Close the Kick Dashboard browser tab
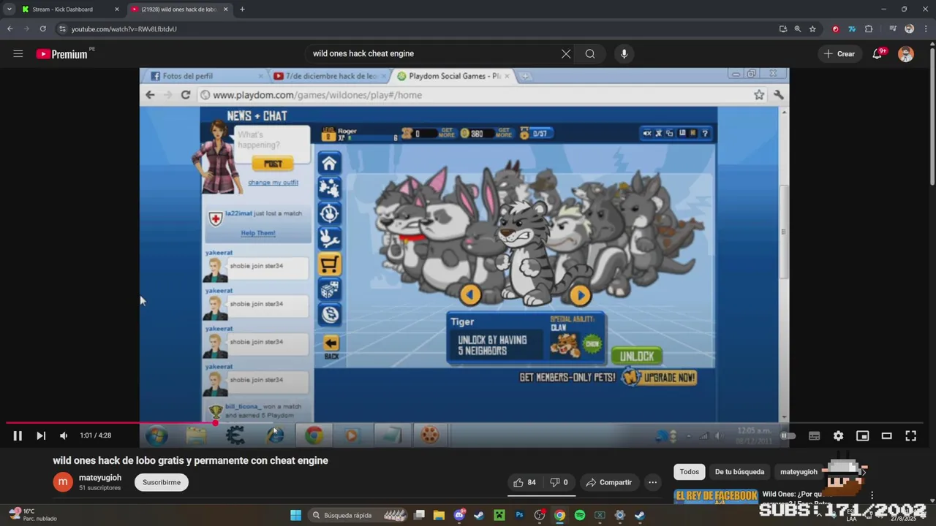The image size is (936, 526). click(117, 9)
